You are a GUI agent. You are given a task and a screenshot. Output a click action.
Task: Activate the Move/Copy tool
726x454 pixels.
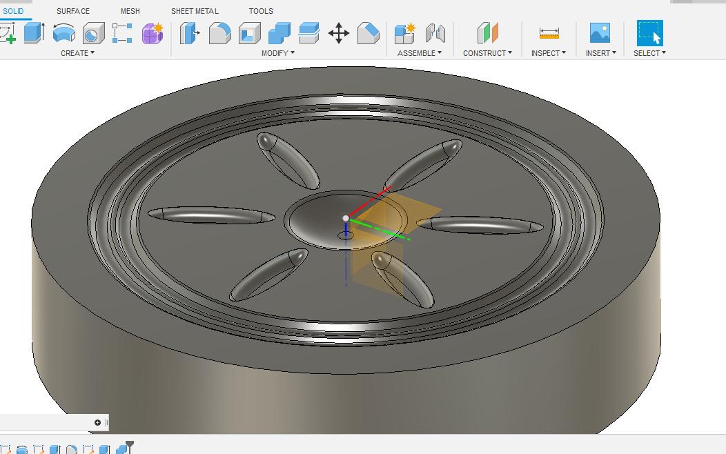tap(340, 33)
